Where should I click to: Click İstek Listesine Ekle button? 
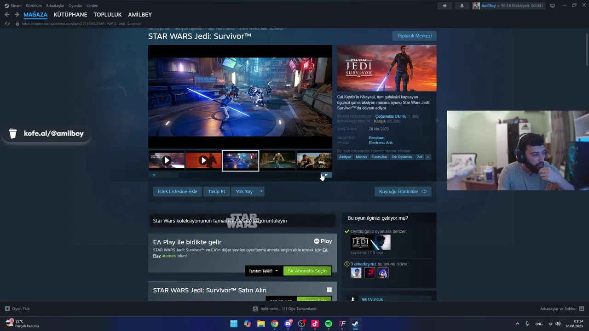tap(178, 191)
